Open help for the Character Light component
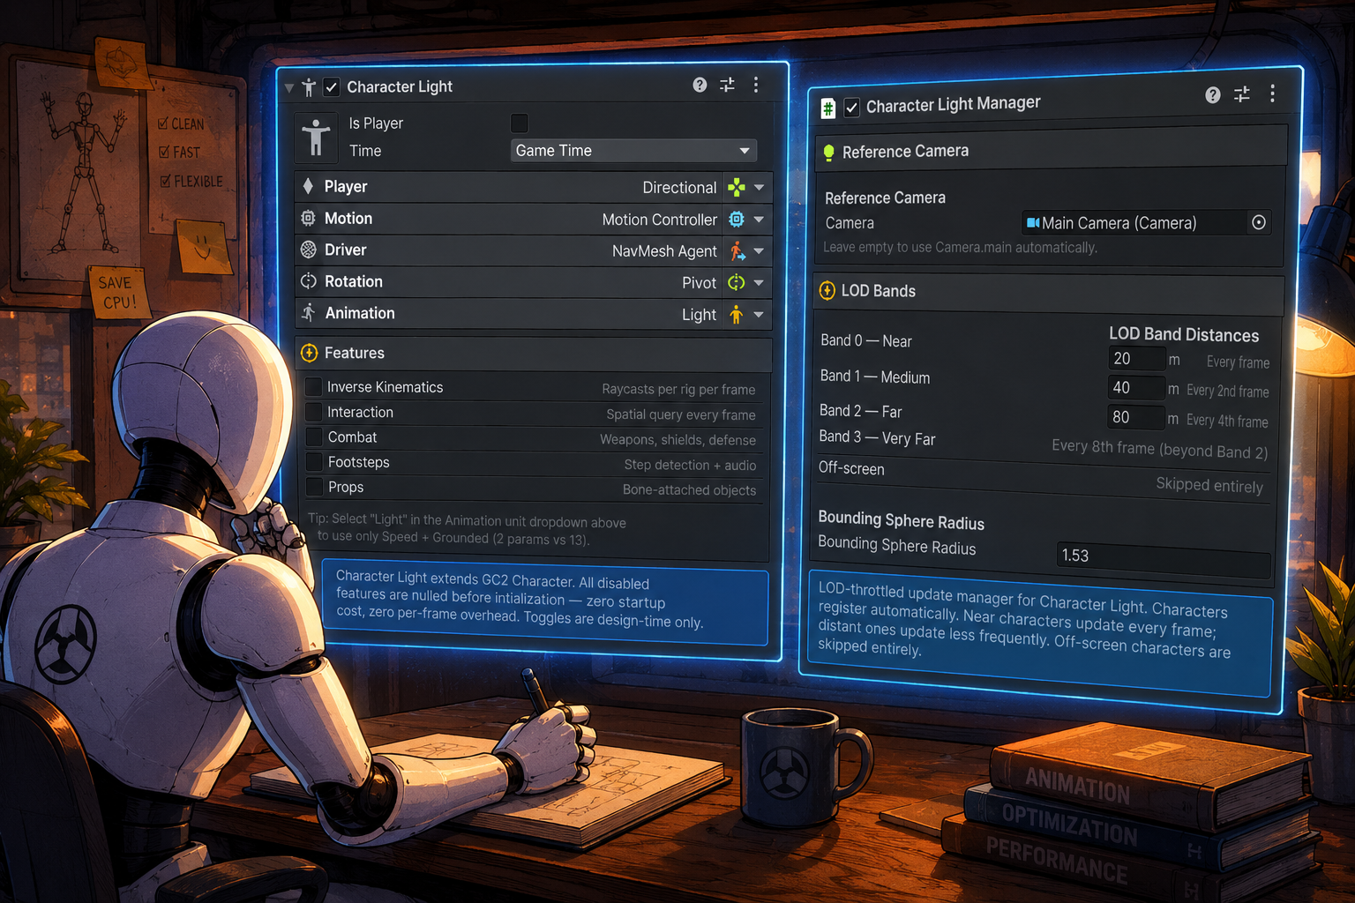The height and width of the screenshot is (903, 1355). coord(700,85)
